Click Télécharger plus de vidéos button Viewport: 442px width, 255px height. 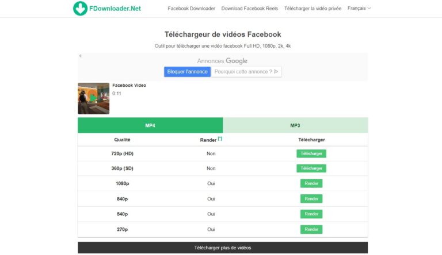[223, 248]
